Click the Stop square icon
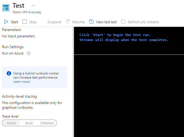The height and width of the screenshot is (137, 184). click(25, 22)
